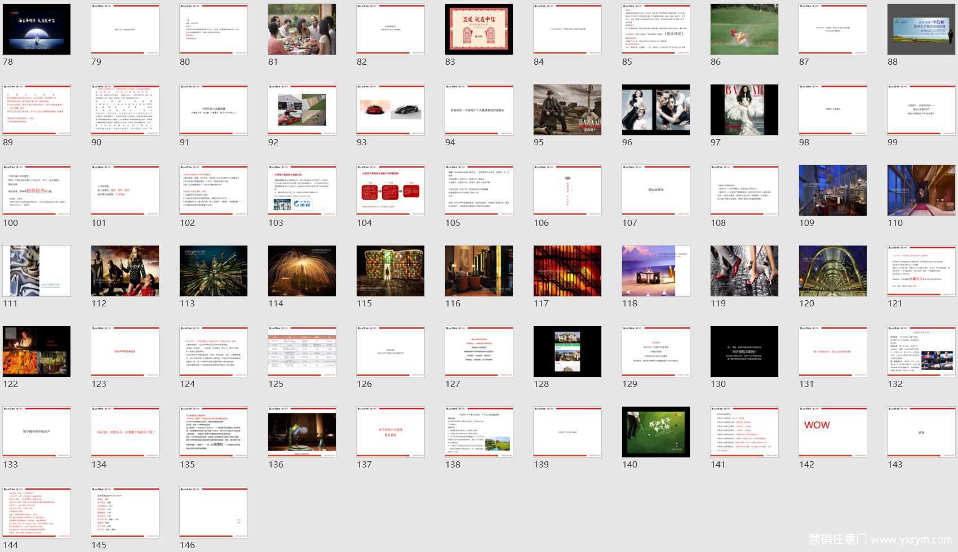Select slide 118 with the sunset seaside table
The height and width of the screenshot is (552, 958).
pos(656,271)
